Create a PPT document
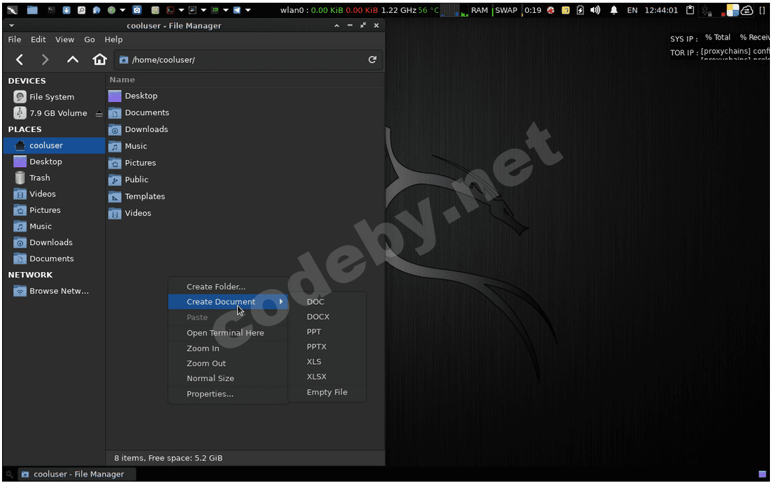 coord(328,332)
